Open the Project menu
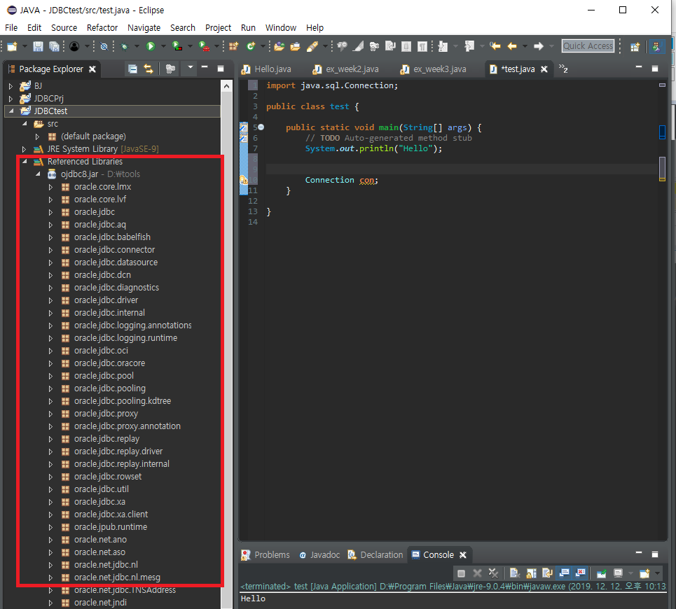 [x=218, y=27]
